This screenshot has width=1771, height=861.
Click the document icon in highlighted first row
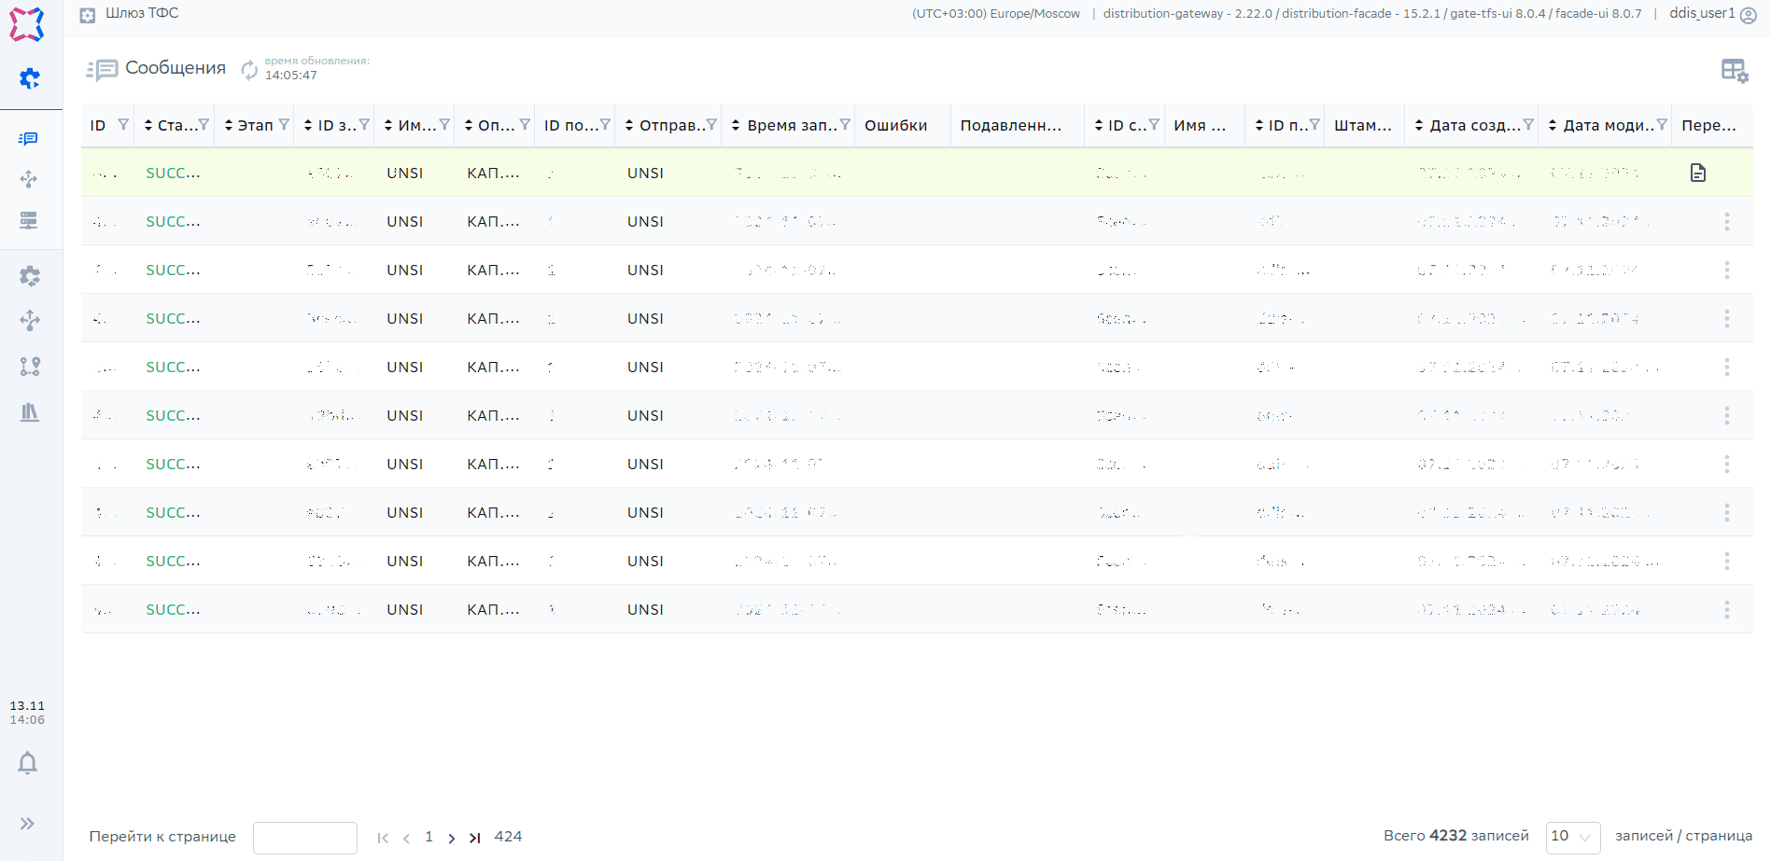click(1698, 173)
